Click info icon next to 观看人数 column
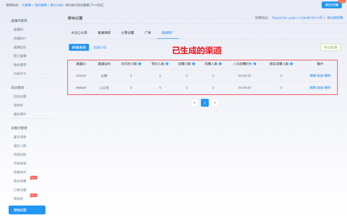The image size is (347, 219). pyautogui.click(x=220, y=64)
